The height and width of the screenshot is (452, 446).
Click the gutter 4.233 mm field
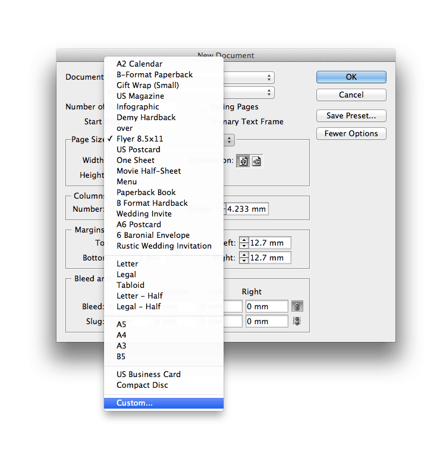coord(247,209)
